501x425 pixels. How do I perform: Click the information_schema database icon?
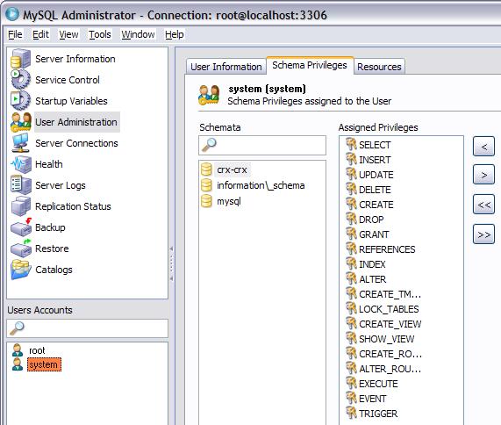[x=206, y=185]
